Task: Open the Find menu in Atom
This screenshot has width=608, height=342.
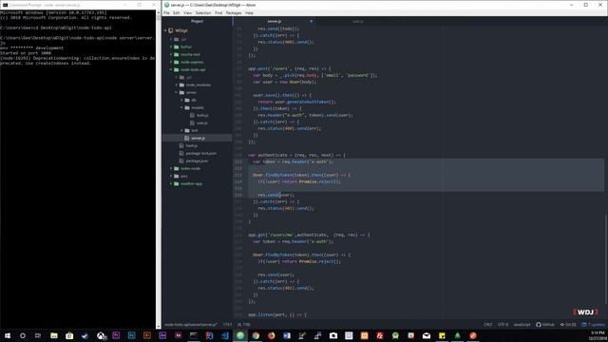Action: click(218, 12)
